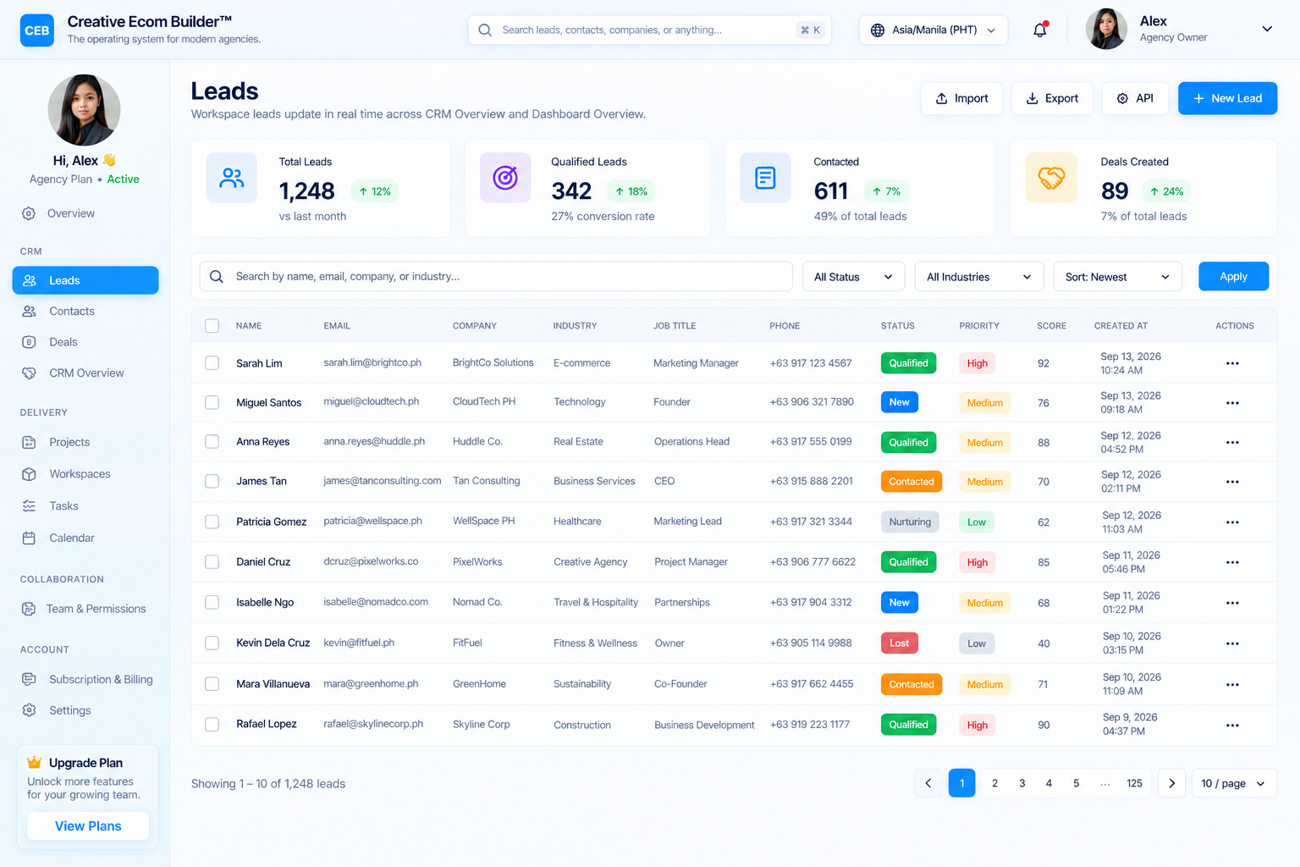Go to the previous page arrow
This screenshot has width=1300, height=867.
(928, 783)
